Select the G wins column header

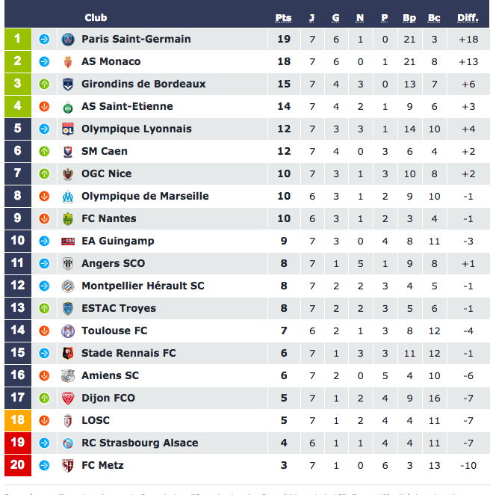[x=335, y=18]
